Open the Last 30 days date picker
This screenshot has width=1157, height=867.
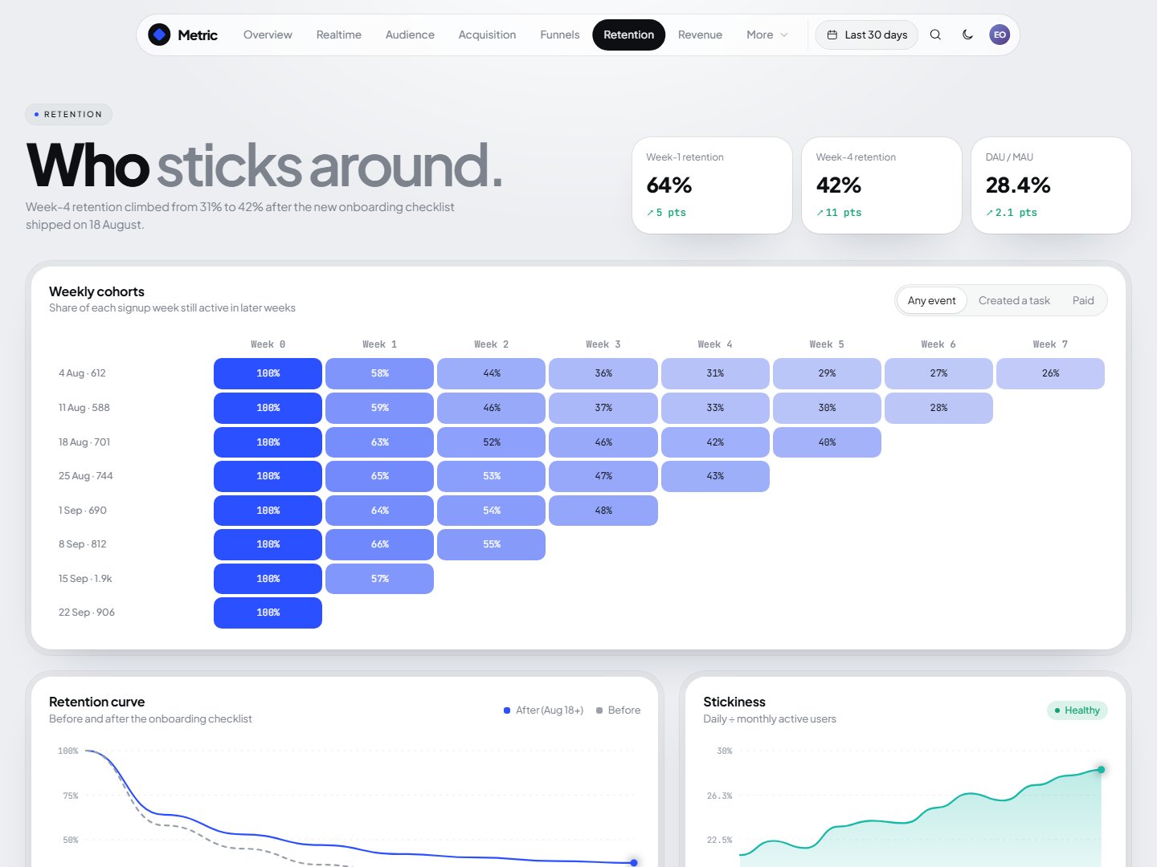867,35
